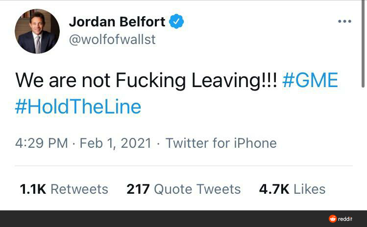Click the 4:29 PM timestamp
Image resolution: width=367 pixels, height=227 pixels.
[42, 143]
